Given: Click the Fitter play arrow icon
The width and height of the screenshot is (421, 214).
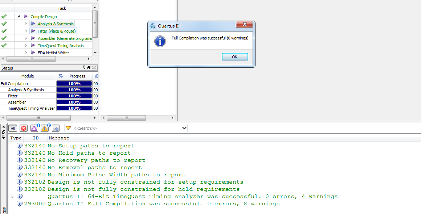Looking at the screenshot, I should tap(33, 31).
